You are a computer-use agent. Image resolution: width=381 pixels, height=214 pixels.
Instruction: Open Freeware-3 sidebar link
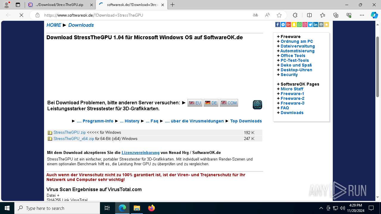tap(293, 103)
